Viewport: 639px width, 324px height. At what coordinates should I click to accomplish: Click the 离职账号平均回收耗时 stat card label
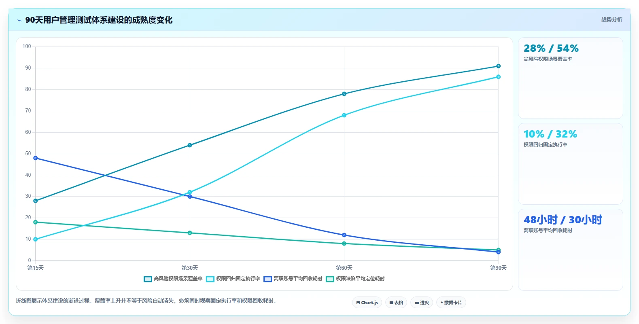548,231
